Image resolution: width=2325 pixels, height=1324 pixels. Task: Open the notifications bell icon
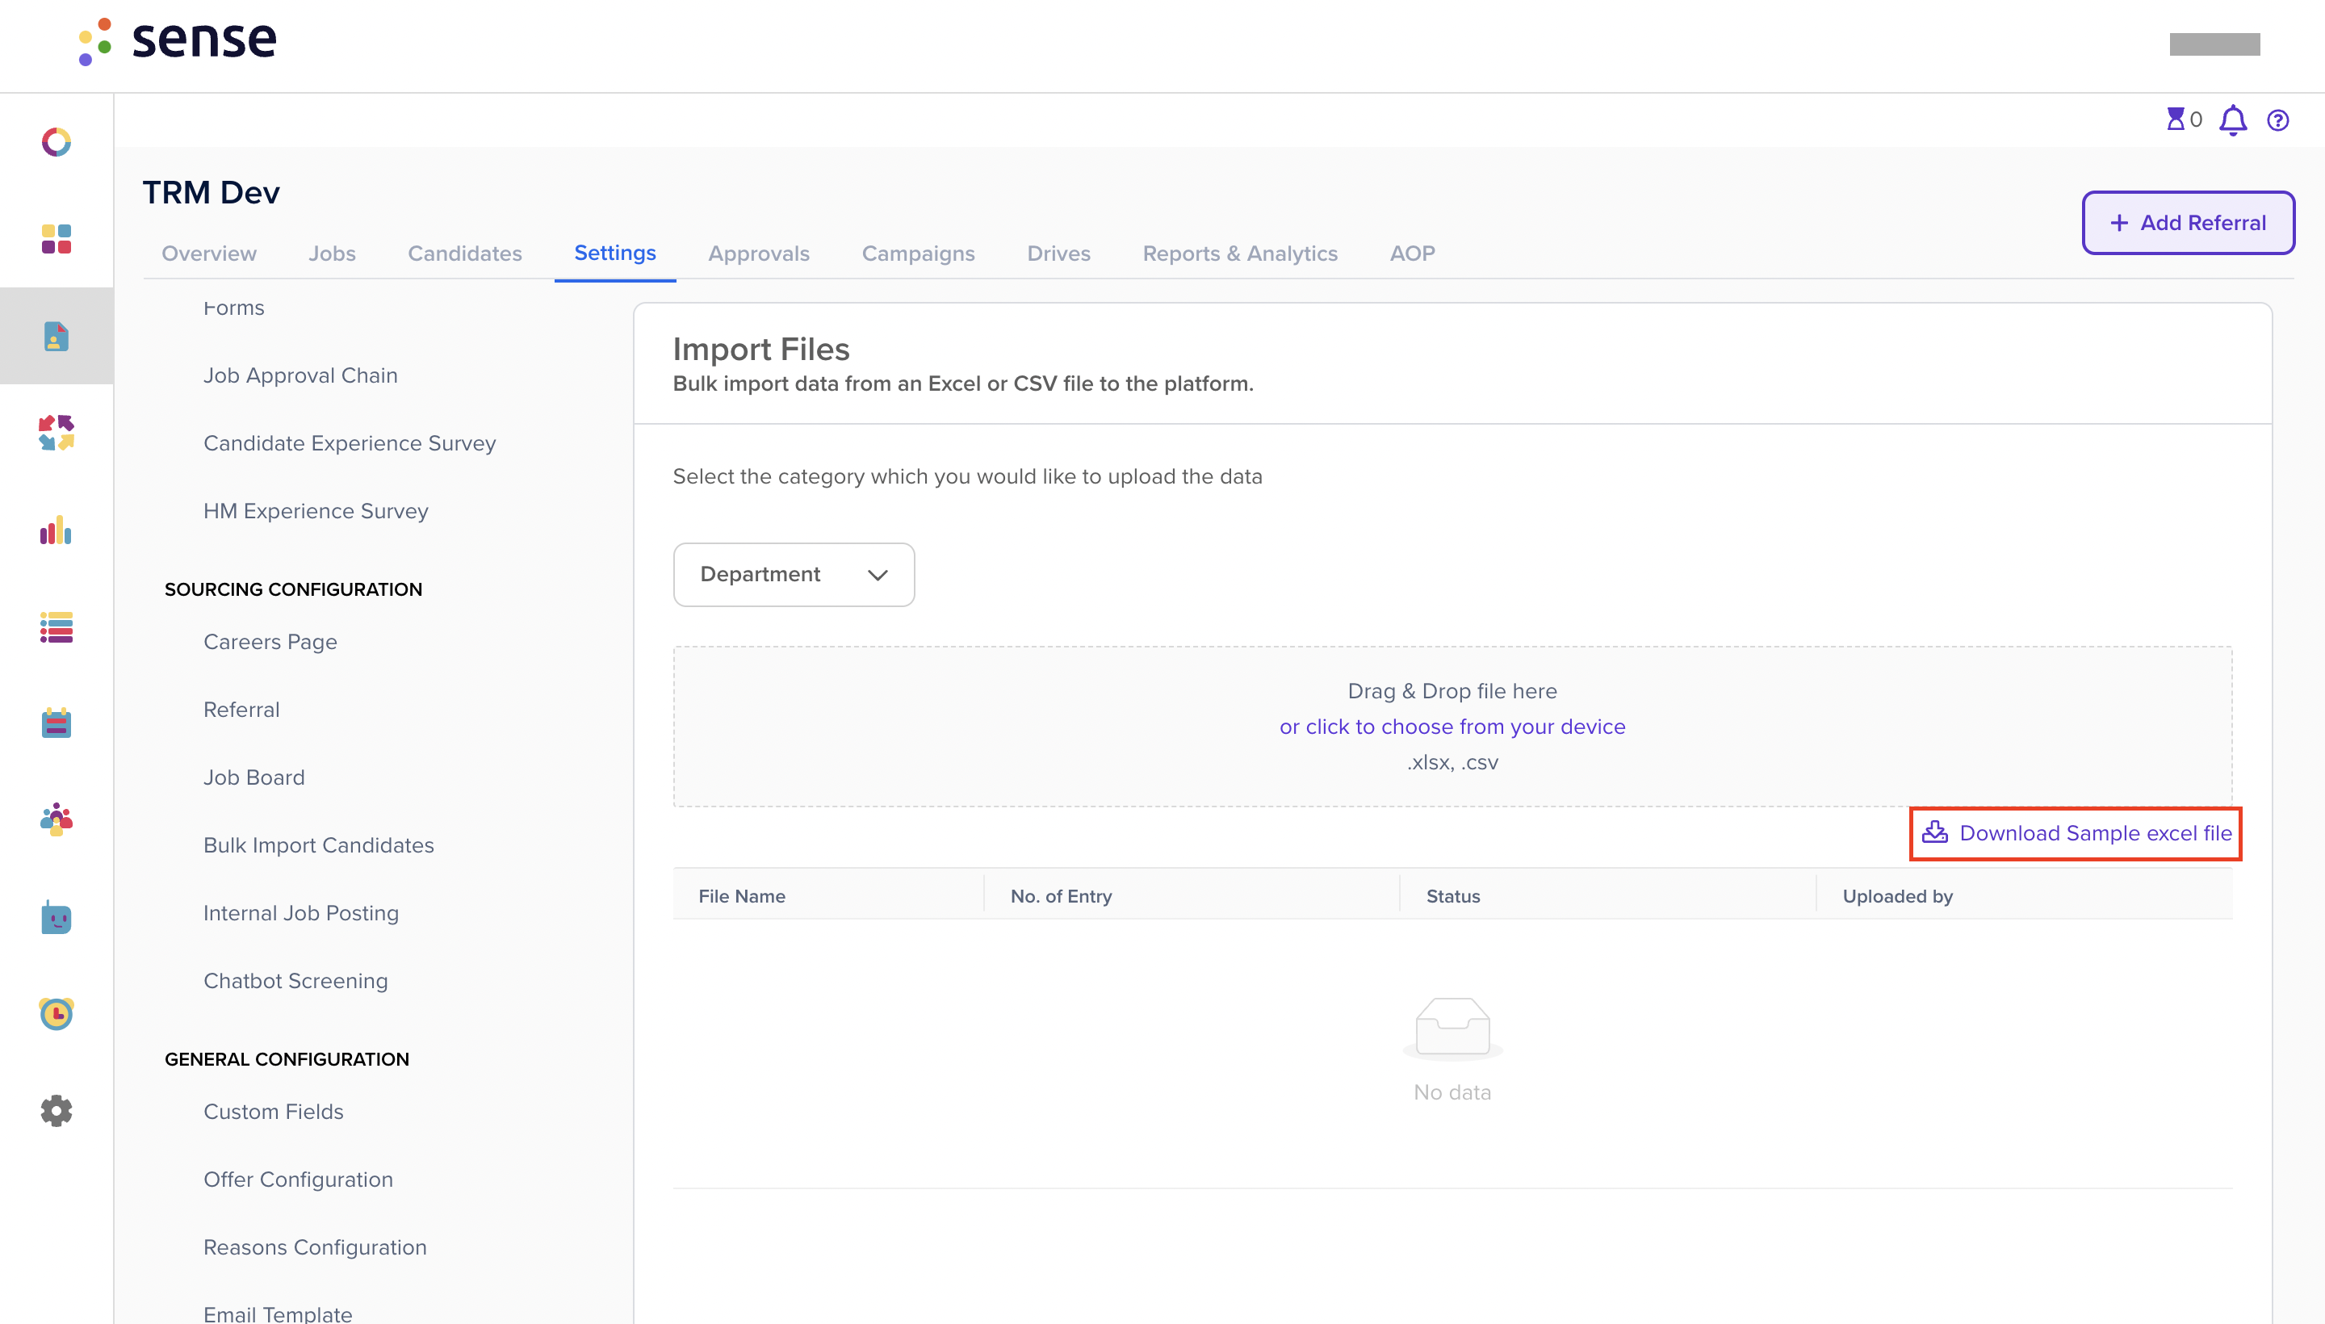(x=2232, y=120)
